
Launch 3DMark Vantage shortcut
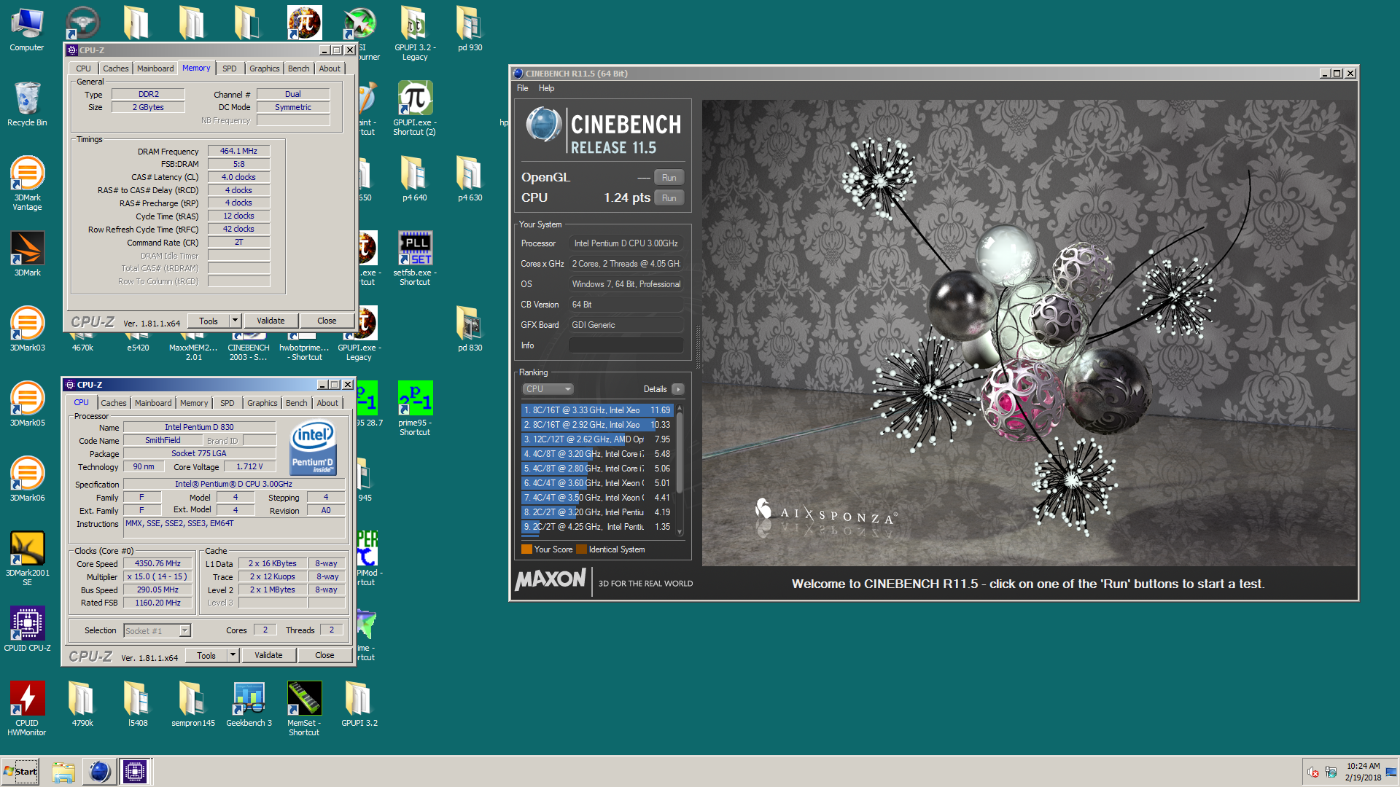click(27, 183)
